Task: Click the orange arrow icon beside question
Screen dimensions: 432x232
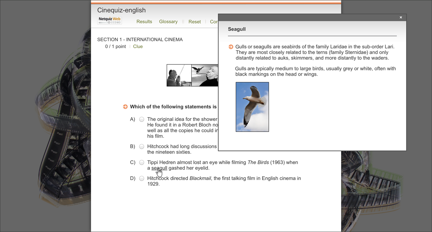Action: click(x=125, y=107)
